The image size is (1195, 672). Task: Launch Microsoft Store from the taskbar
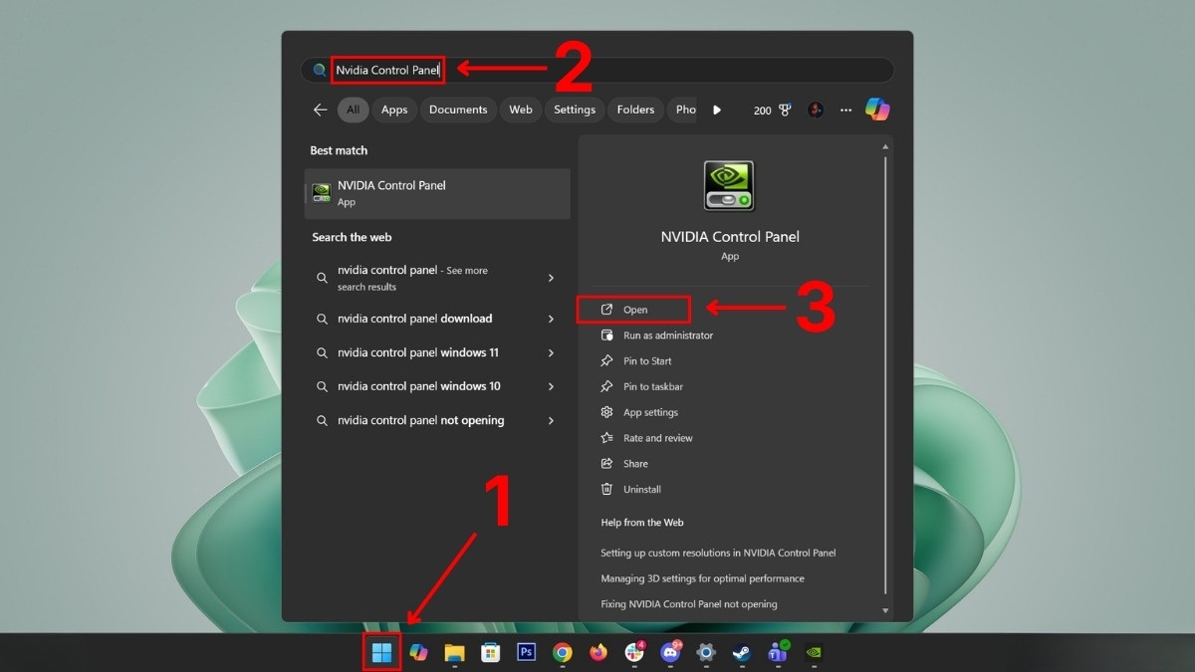pyautogui.click(x=490, y=653)
